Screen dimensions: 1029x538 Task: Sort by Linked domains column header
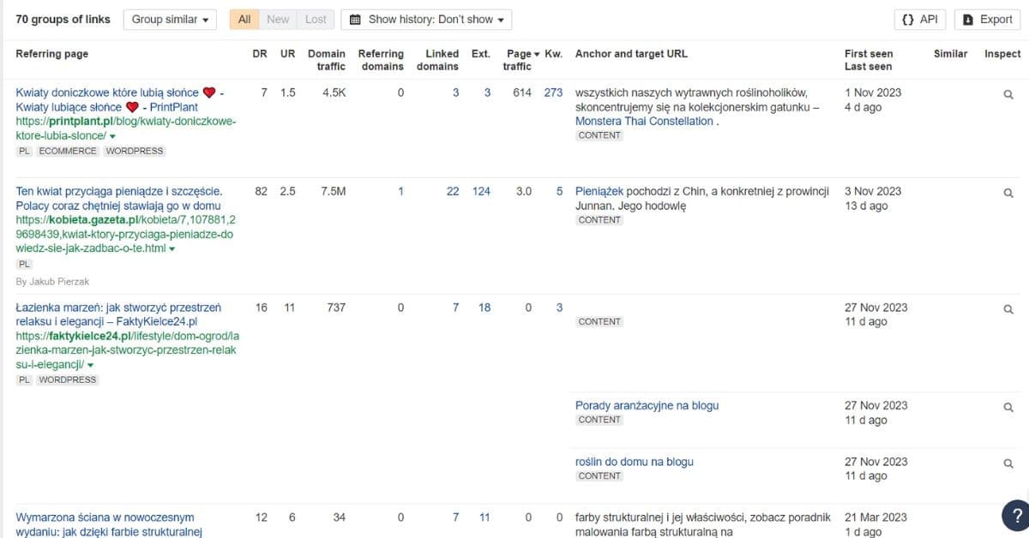coord(437,60)
